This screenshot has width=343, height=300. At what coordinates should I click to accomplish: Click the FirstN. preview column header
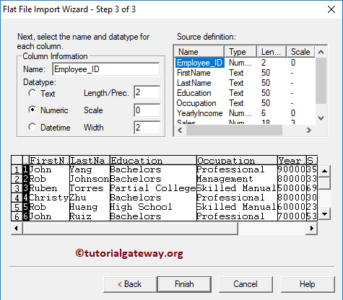49,160
